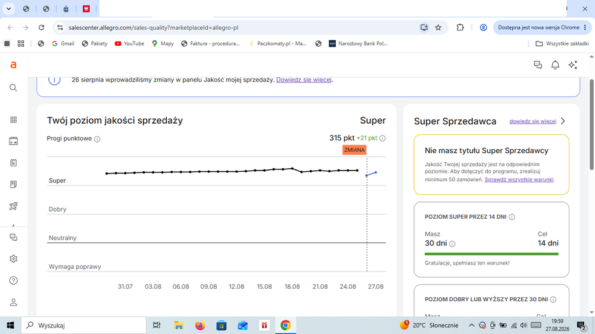Go back to previous page
Image resolution: width=595 pixels, height=334 pixels.
coord(10,27)
